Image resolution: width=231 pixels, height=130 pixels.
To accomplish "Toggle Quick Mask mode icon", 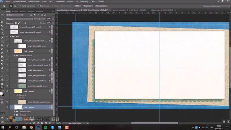I will [2, 99].
